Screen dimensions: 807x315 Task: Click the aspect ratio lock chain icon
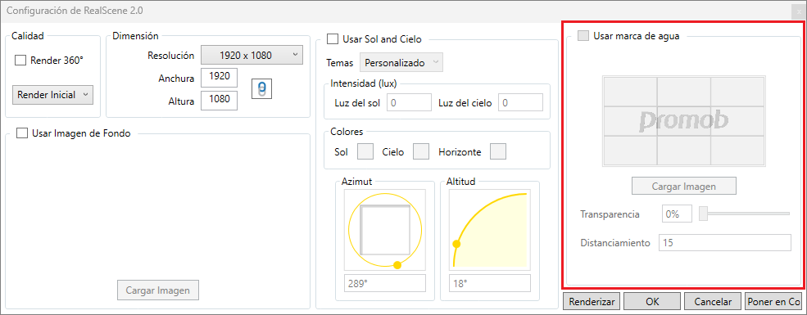pos(261,88)
